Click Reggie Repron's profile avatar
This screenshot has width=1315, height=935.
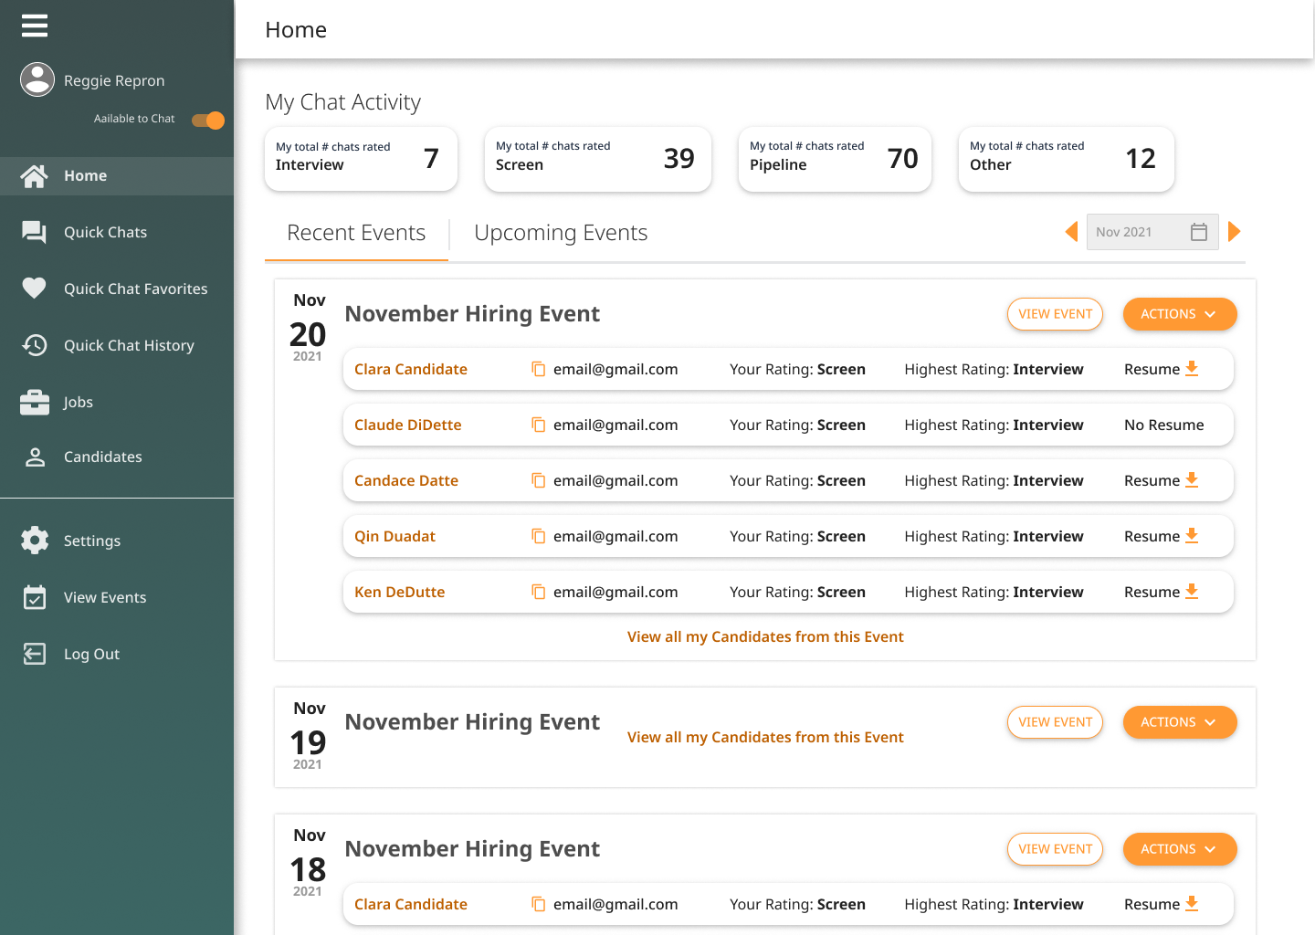click(x=37, y=79)
